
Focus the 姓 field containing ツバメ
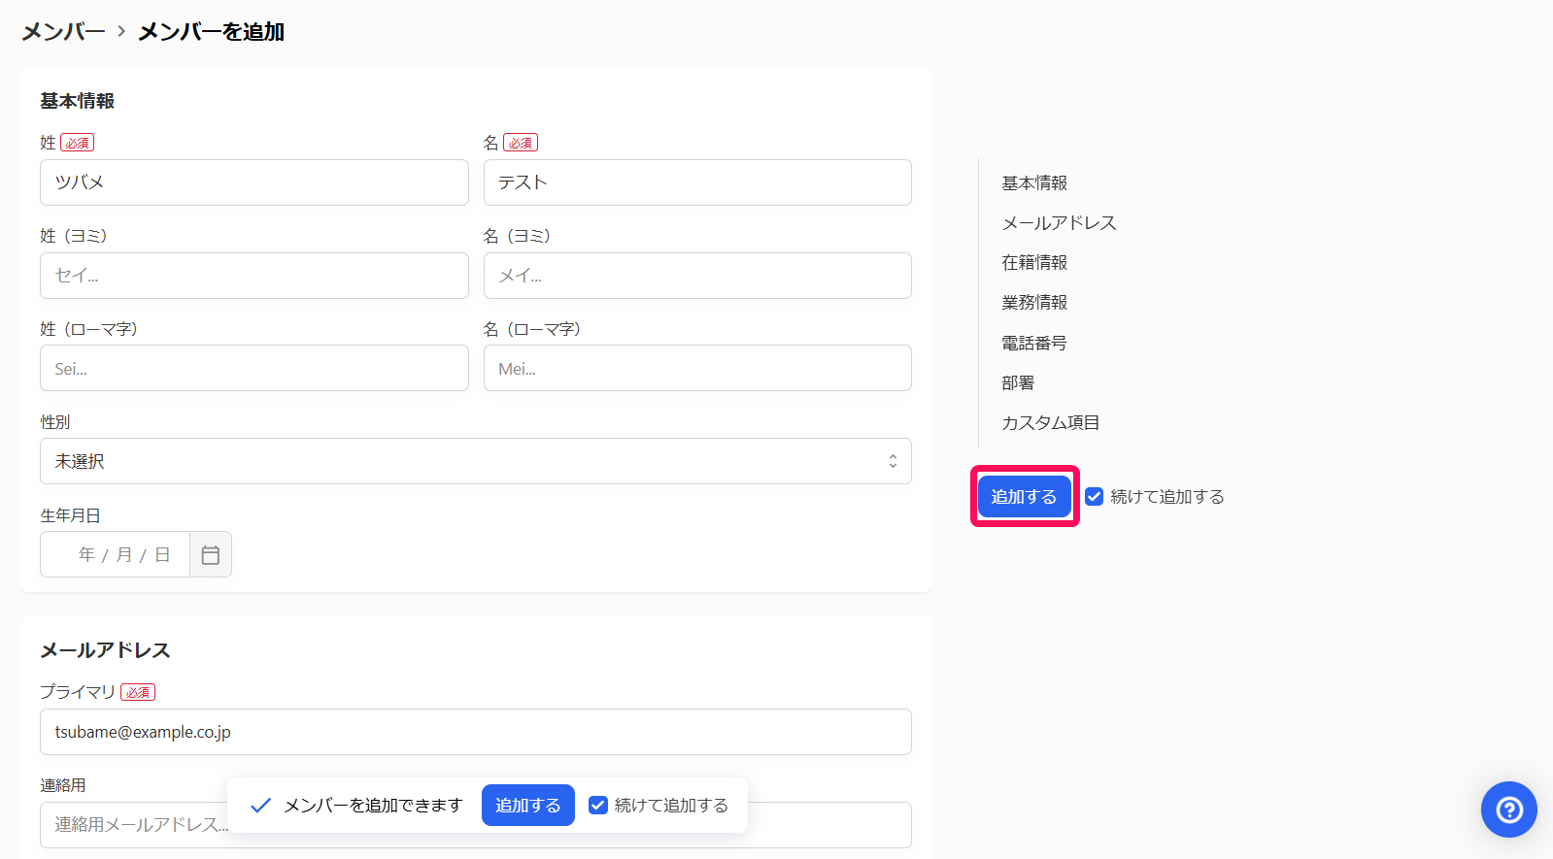tap(254, 182)
